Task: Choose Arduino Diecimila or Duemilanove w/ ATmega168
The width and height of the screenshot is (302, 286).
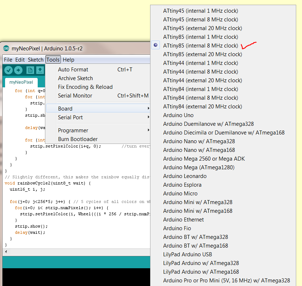Action: pyautogui.click(x=224, y=133)
